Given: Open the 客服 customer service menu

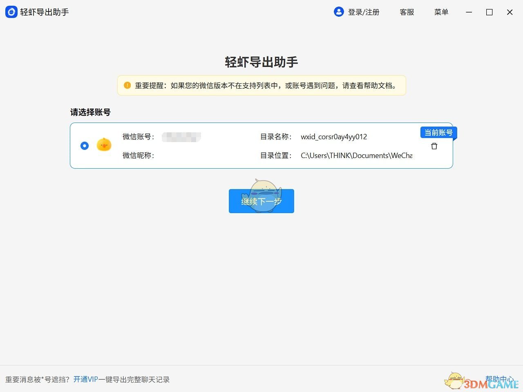Looking at the screenshot, I should (x=407, y=12).
